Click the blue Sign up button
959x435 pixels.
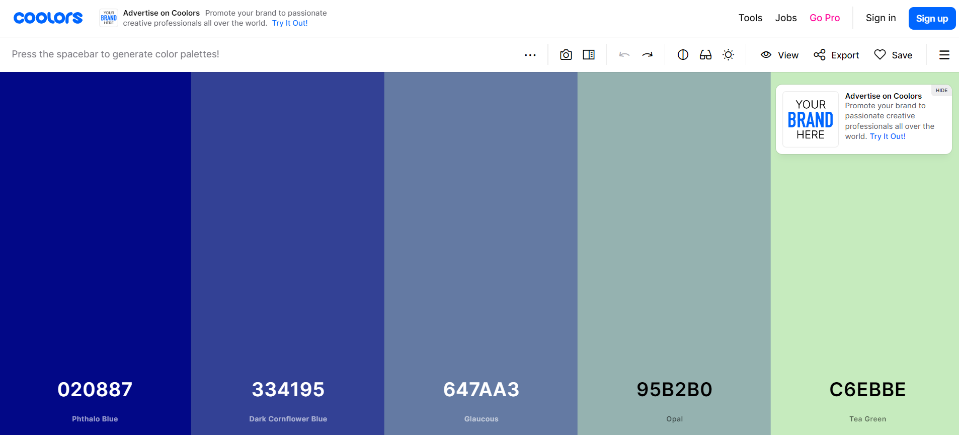(x=932, y=19)
